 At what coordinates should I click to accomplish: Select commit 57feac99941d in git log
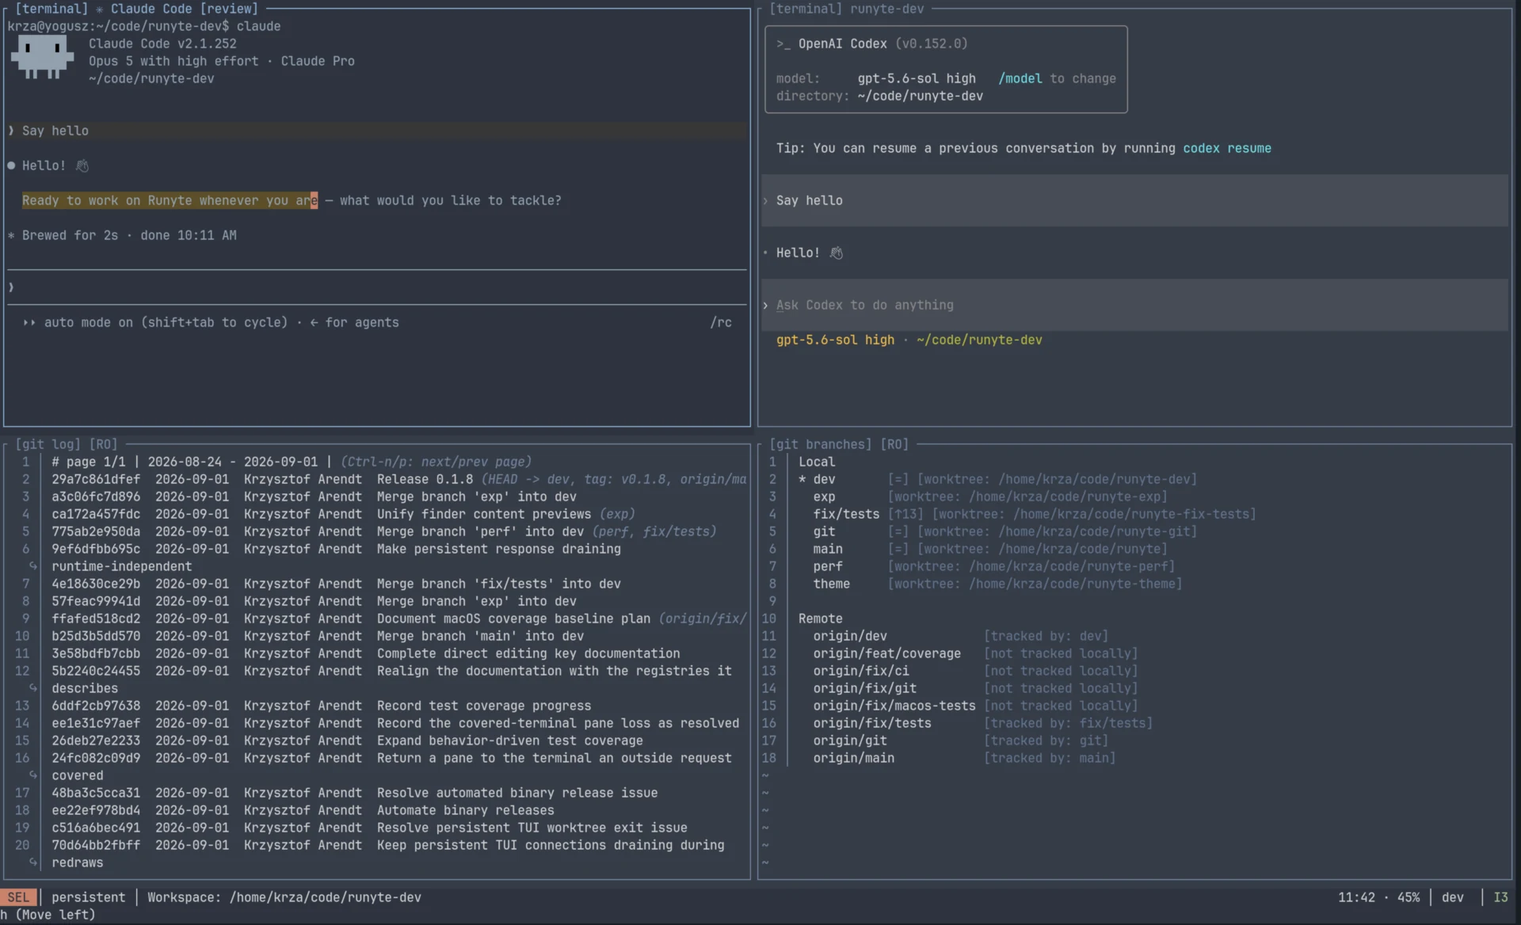(x=314, y=601)
